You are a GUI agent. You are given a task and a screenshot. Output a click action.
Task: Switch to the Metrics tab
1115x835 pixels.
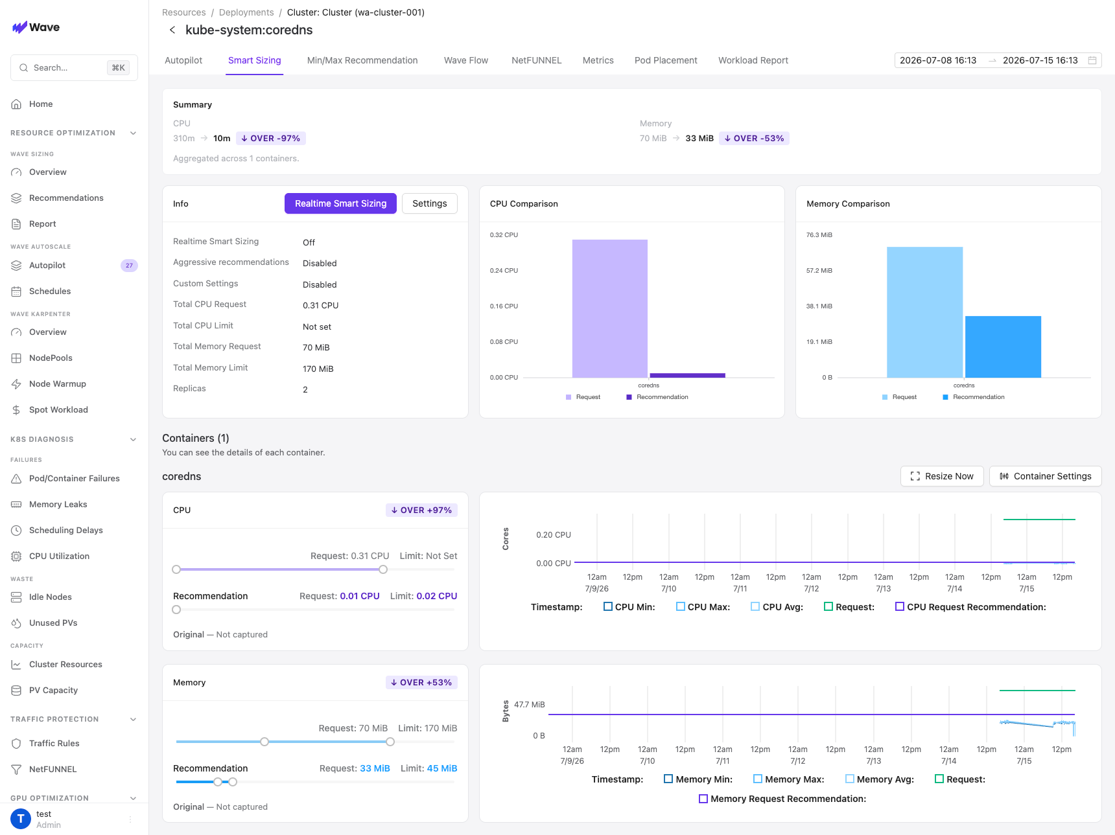(598, 60)
